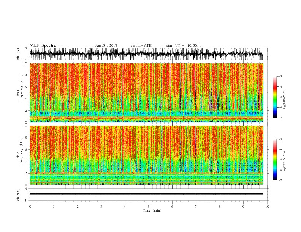Click the ch.2 spectrogram color scale bar
The height and width of the screenshot is (232, 301).
point(275,160)
